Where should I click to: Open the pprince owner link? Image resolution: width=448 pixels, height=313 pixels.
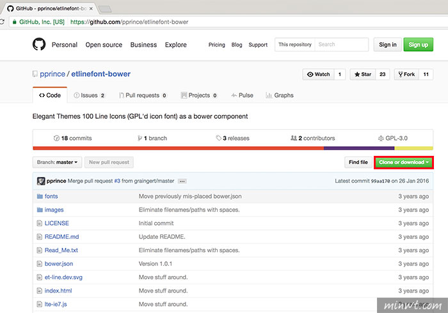52,74
